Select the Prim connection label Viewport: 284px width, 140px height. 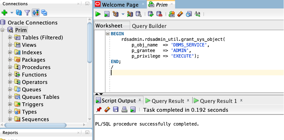tap(21, 30)
